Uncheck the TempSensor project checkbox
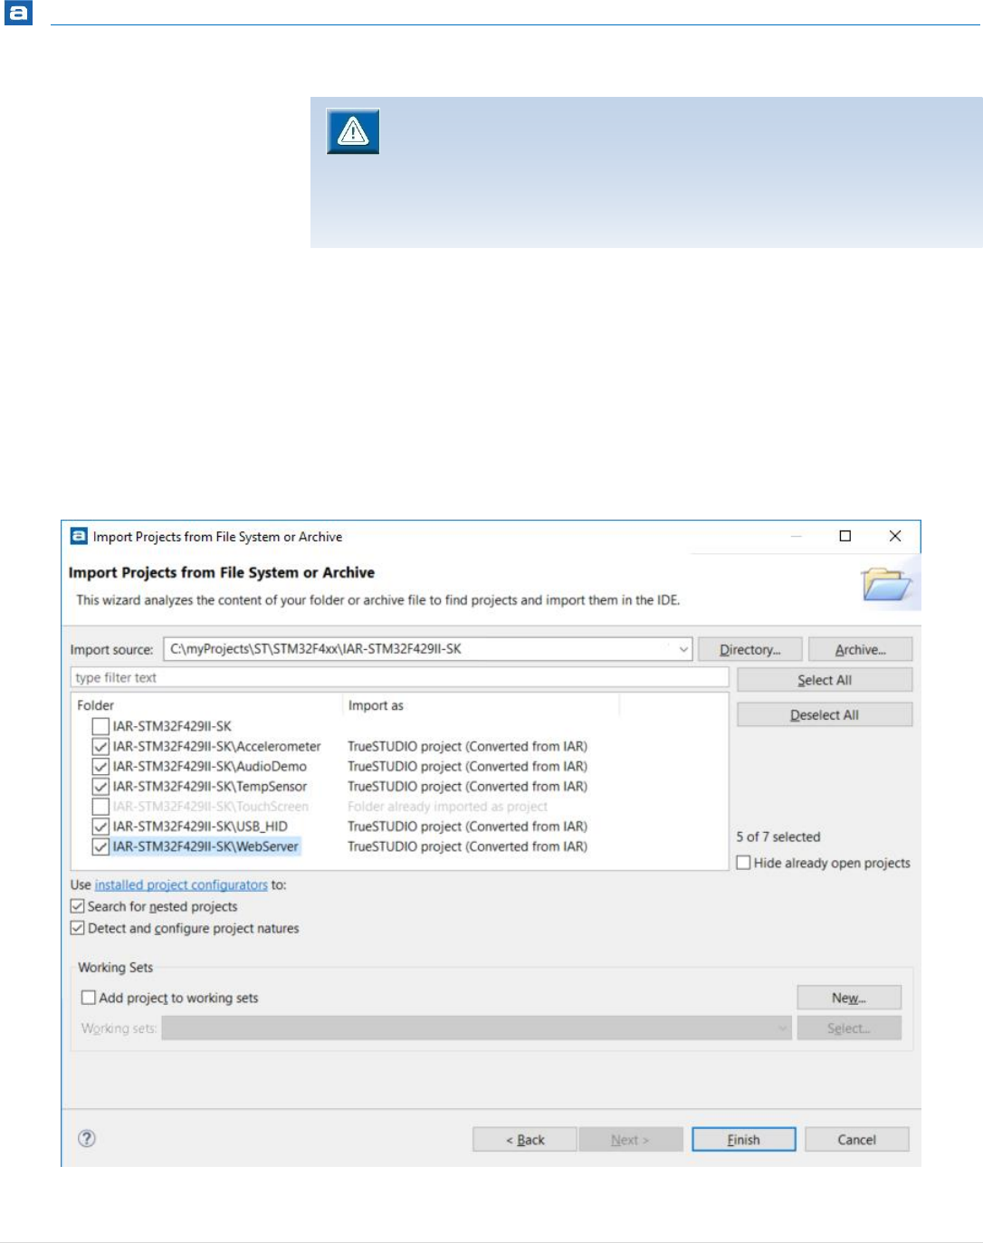 coord(100,786)
